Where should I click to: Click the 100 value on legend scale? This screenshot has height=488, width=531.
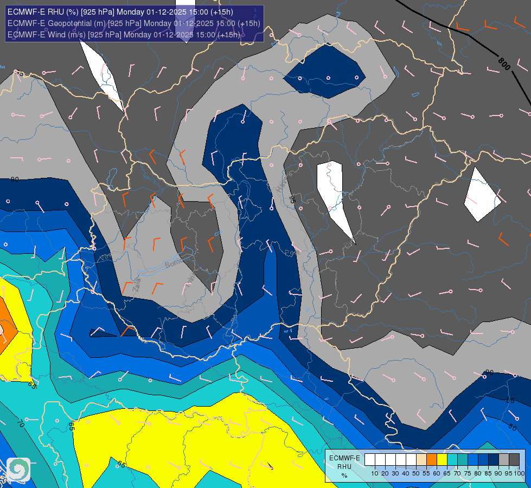pos(519,473)
